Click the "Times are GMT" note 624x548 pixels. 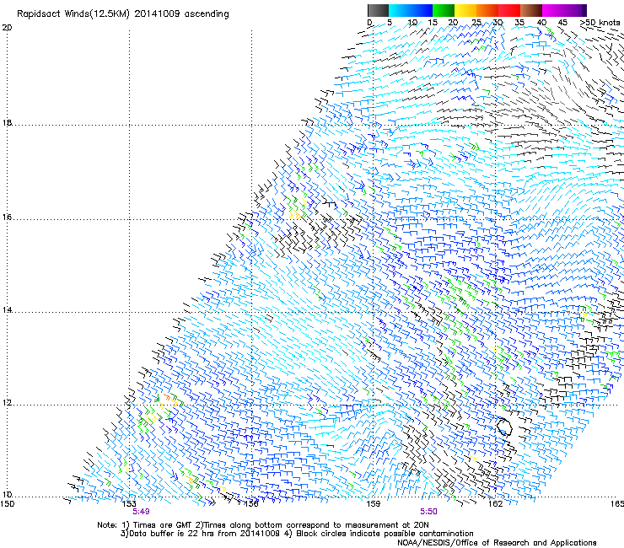[163, 525]
